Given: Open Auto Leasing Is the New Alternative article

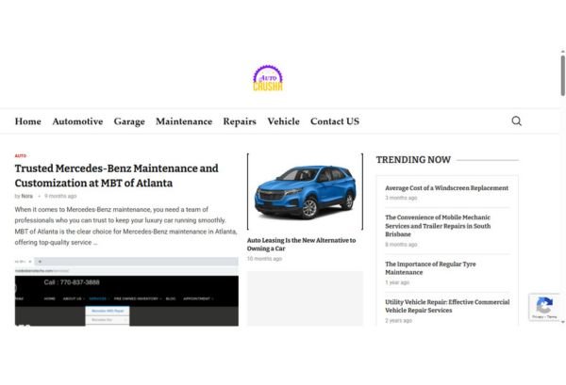Looking at the screenshot, I should 302,244.
